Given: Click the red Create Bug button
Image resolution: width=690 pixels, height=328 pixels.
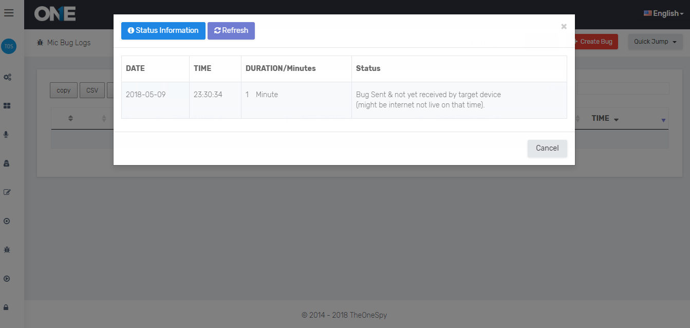Looking at the screenshot, I should 596,42.
